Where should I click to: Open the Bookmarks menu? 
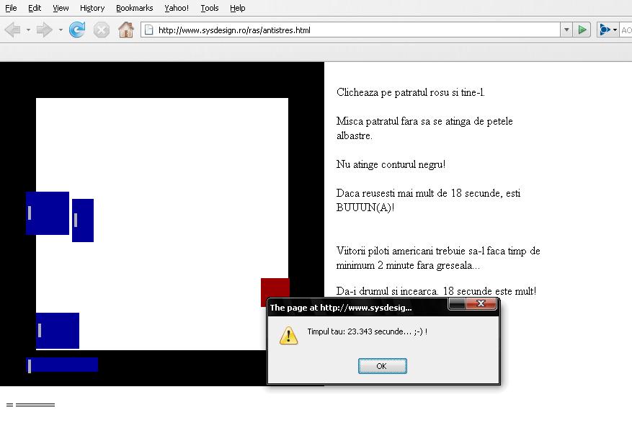(134, 8)
